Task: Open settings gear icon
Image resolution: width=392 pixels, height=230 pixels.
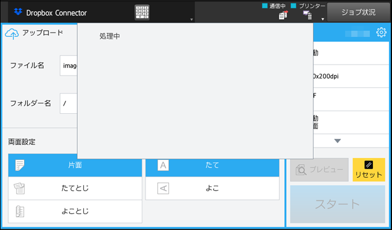Action: click(x=381, y=33)
